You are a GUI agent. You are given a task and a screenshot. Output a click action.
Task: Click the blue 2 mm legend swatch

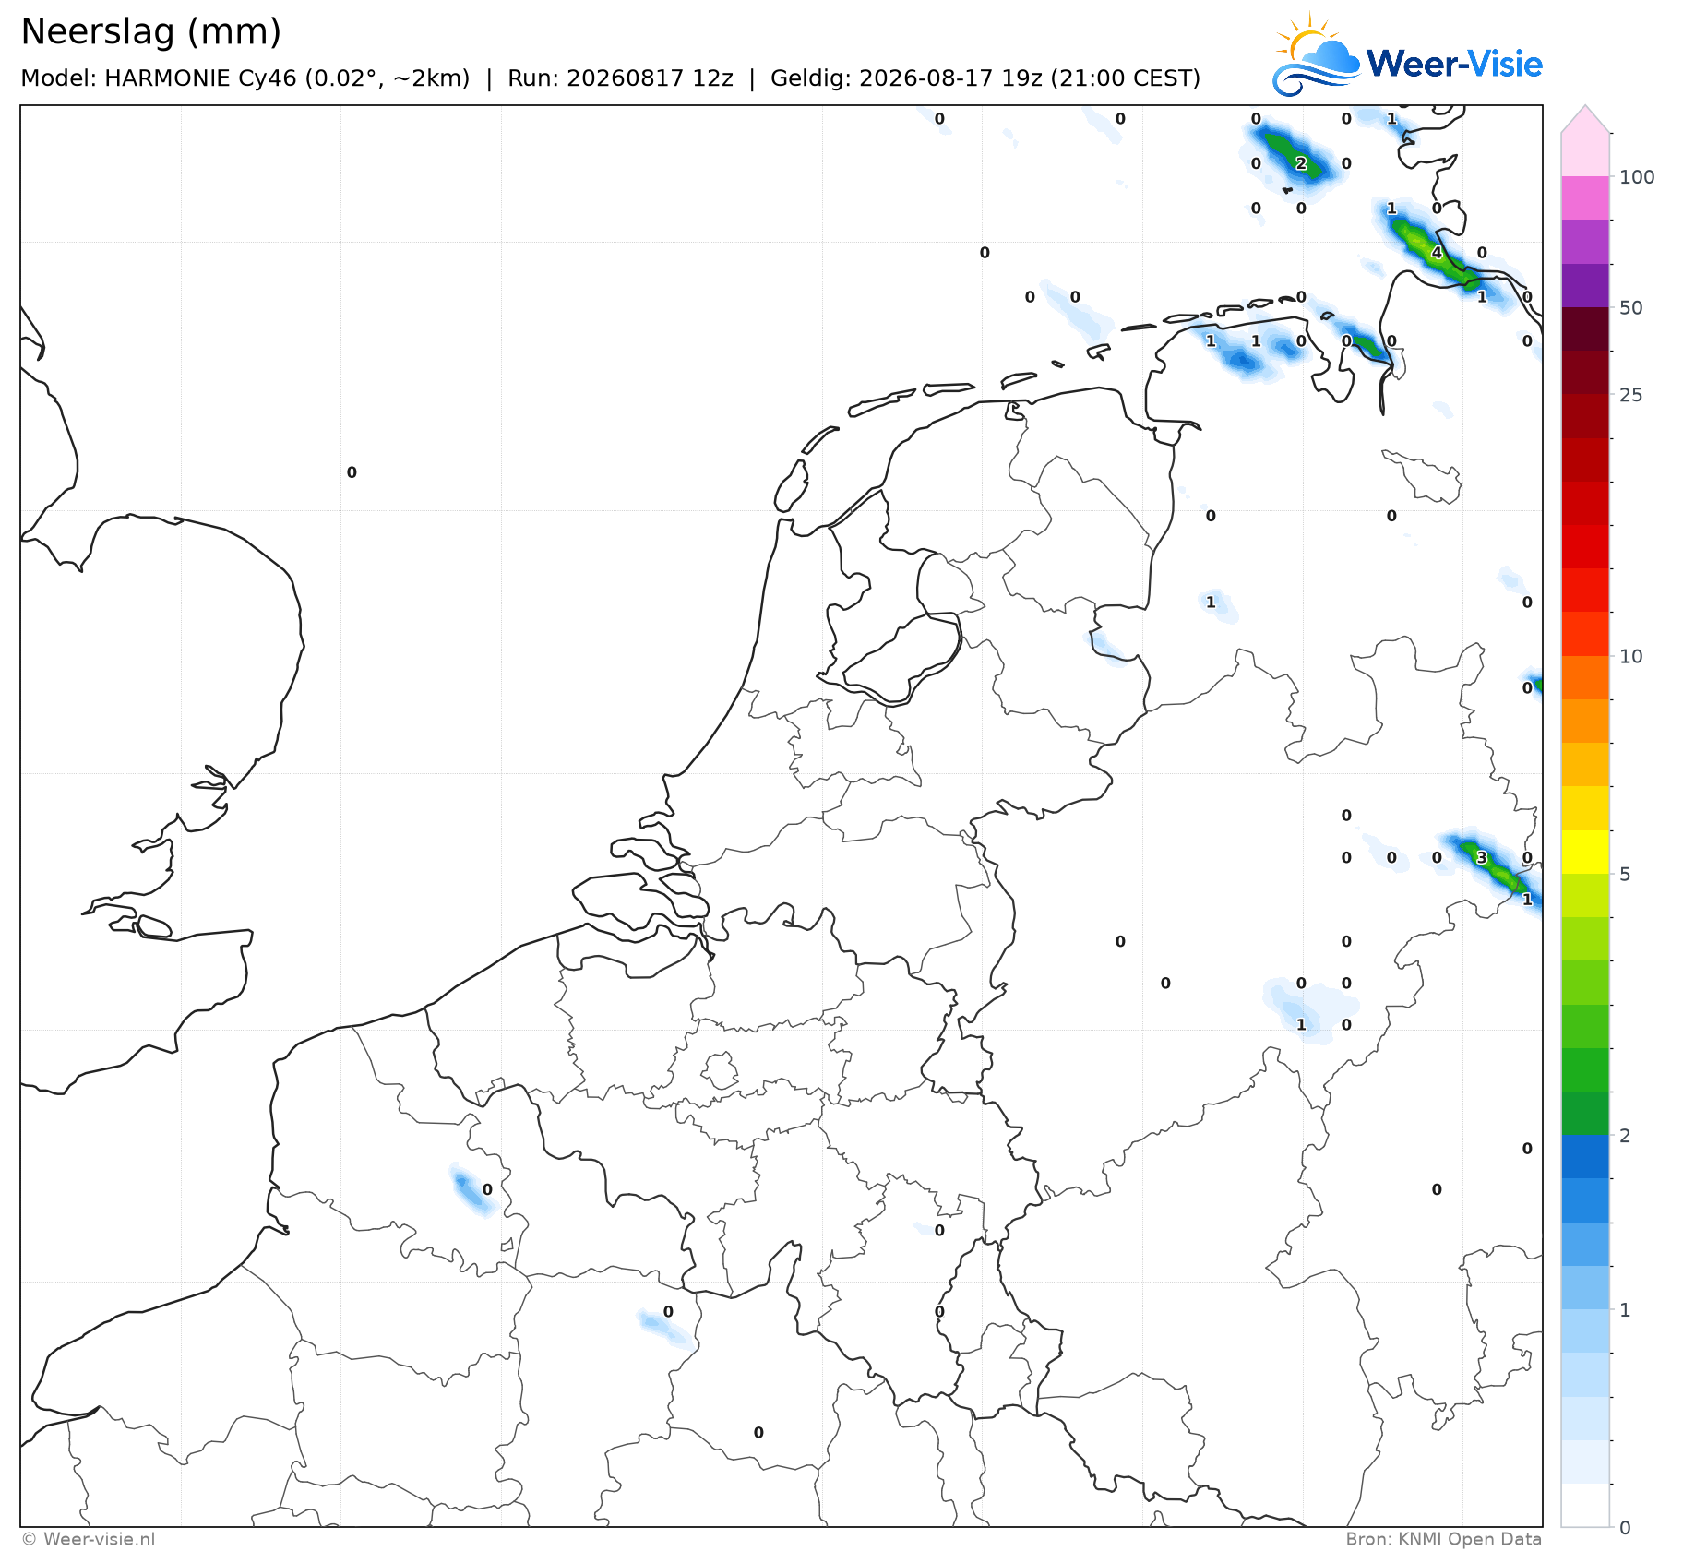tap(1585, 1157)
